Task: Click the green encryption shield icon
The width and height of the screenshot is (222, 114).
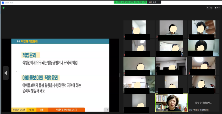Action: [x=3, y=8]
